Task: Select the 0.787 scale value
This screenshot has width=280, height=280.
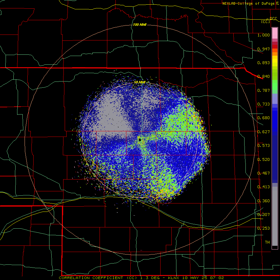Action: pyautogui.click(x=264, y=90)
